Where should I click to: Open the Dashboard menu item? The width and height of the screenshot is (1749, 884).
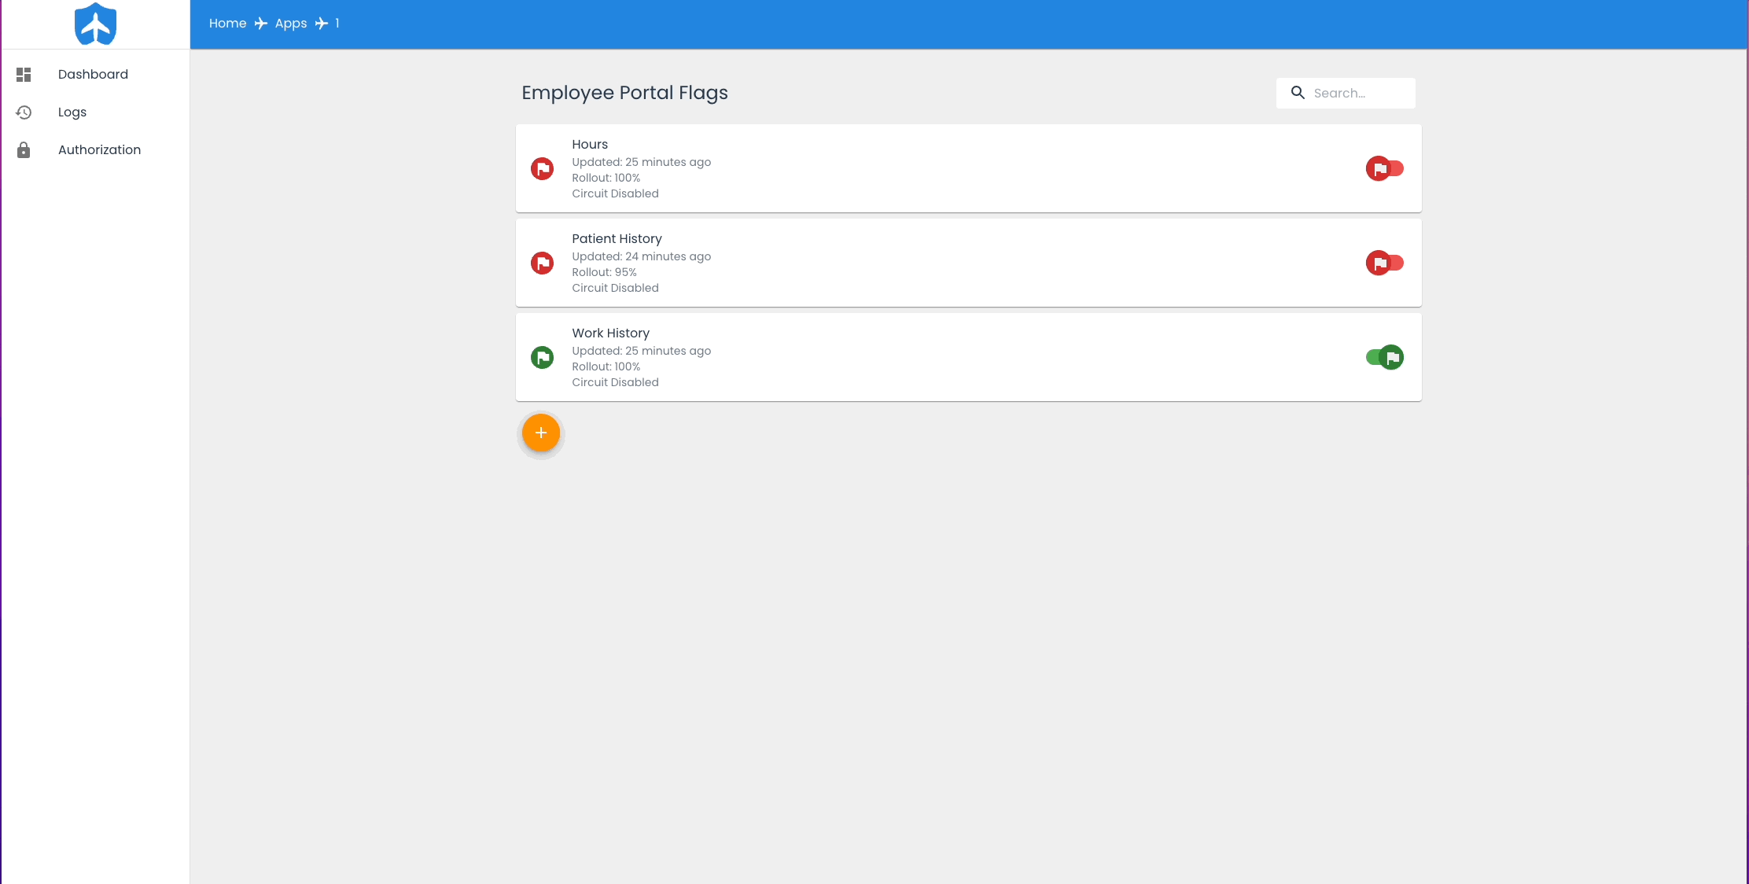(x=93, y=75)
